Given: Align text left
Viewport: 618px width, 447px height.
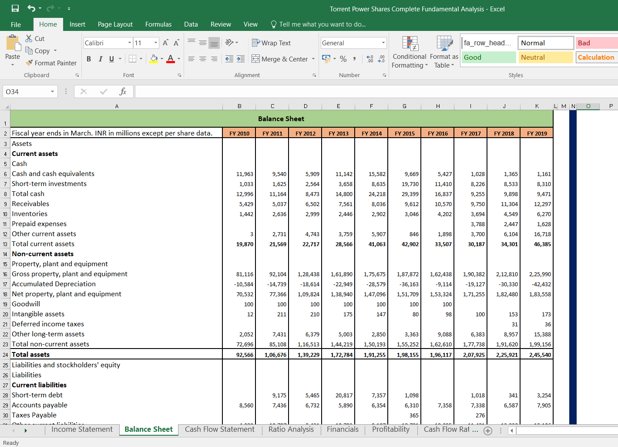Looking at the screenshot, I should click(x=191, y=59).
